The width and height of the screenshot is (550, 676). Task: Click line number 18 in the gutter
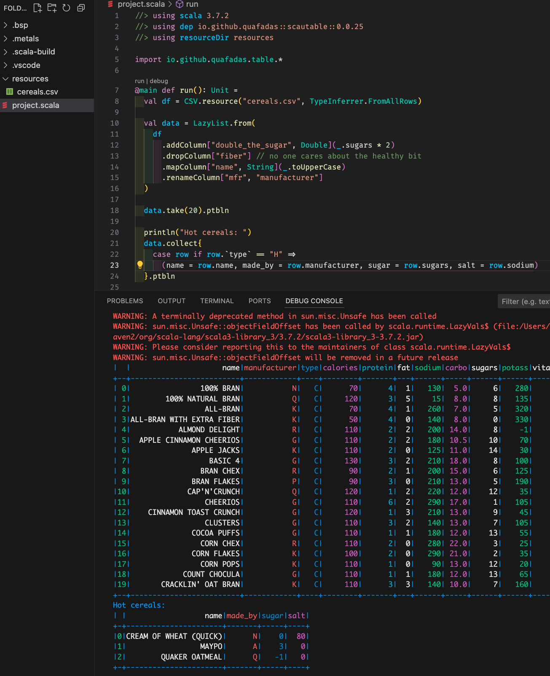(x=115, y=210)
